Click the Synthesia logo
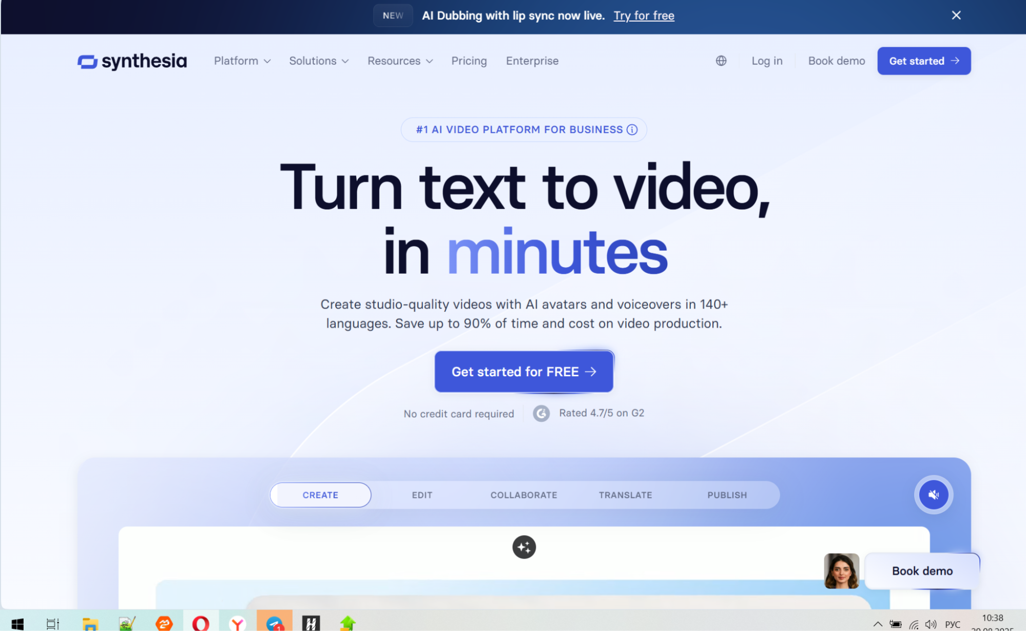 click(x=132, y=61)
